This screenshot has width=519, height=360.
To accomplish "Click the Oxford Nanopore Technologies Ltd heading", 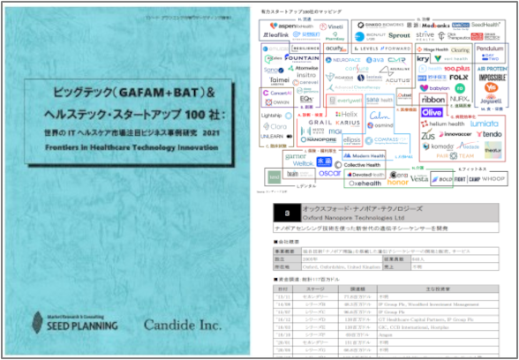I will [353, 218].
